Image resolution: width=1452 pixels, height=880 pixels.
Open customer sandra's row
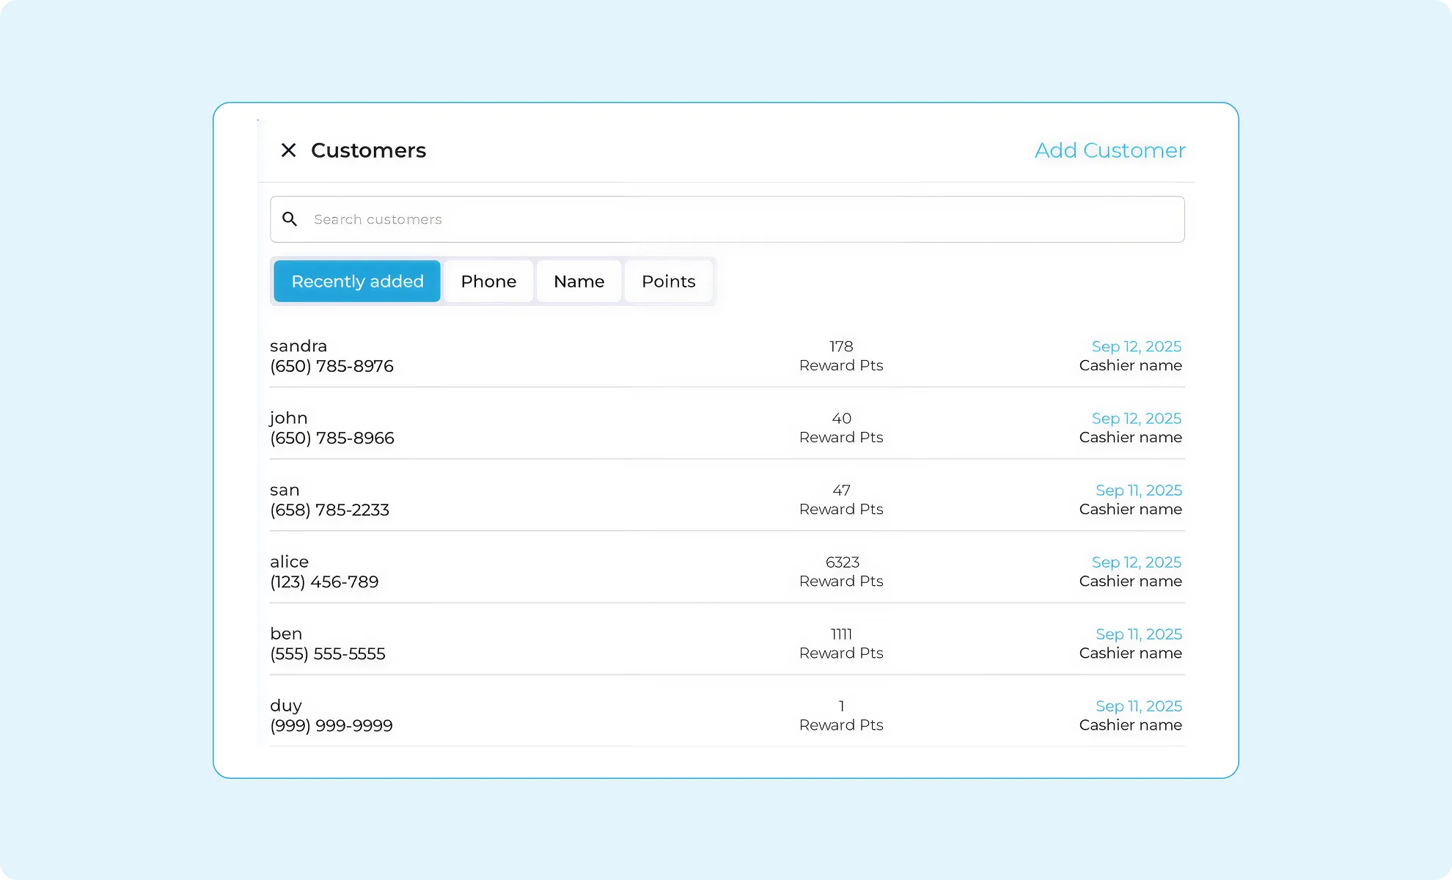pos(298,346)
